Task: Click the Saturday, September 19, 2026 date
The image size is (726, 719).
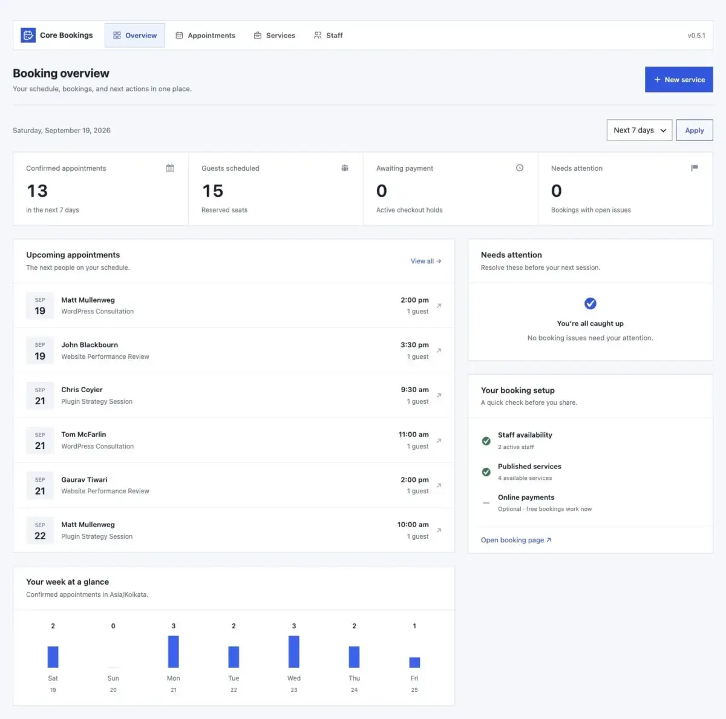Action: [x=62, y=131]
